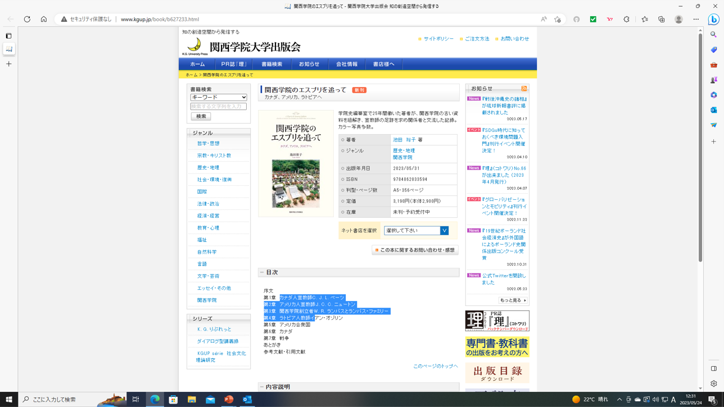Click the browser address bar URL
The image size is (724, 407).
pyautogui.click(x=160, y=19)
